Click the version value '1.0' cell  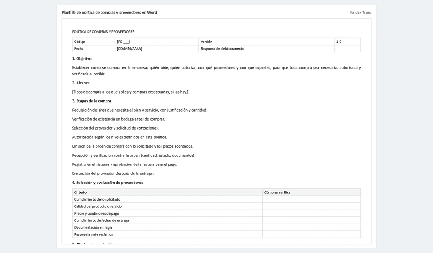pos(347,42)
